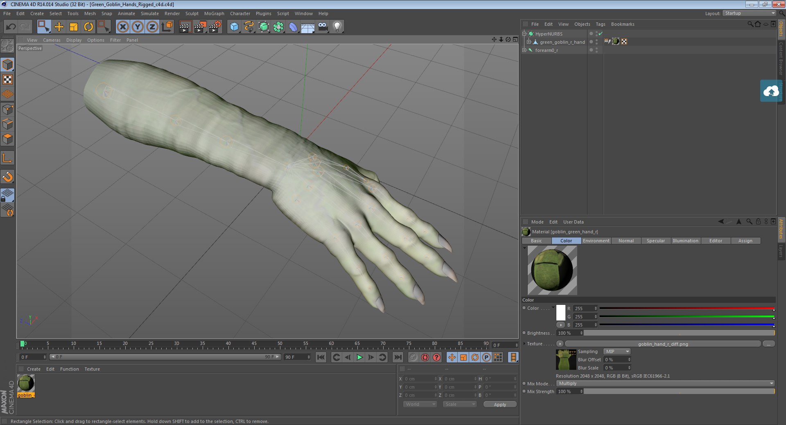Screen dimensions: 786x425
Task: Switch to Points mode
Action: (x=7, y=109)
